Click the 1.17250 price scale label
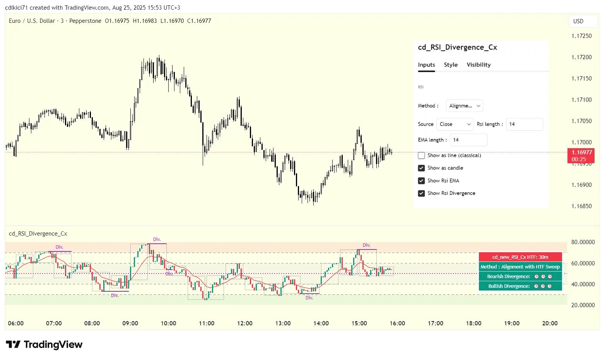 pos(581,36)
